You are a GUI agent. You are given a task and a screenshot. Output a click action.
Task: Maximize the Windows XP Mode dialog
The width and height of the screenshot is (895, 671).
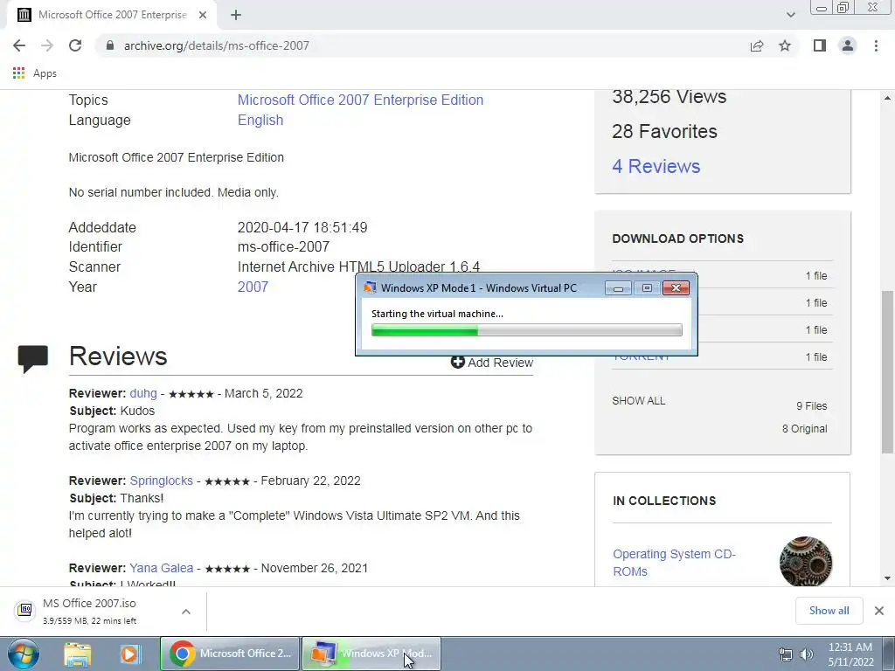pos(647,288)
